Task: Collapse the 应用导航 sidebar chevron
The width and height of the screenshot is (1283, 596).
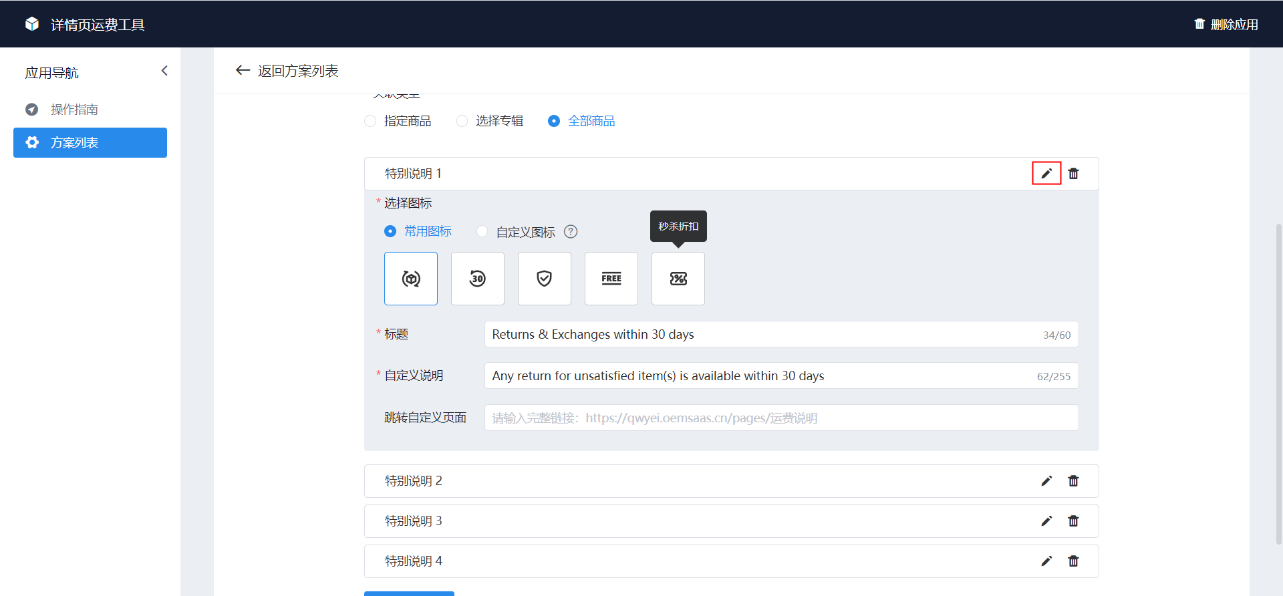Action: 164,71
